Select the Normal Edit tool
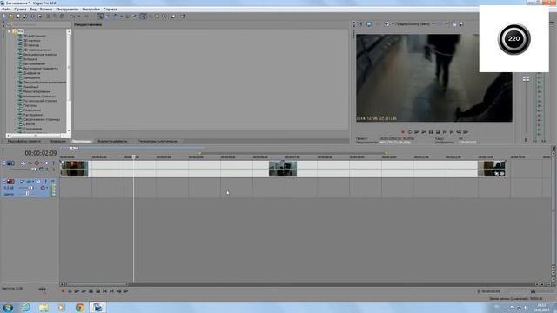The width and height of the screenshot is (557, 313). [x=143, y=17]
